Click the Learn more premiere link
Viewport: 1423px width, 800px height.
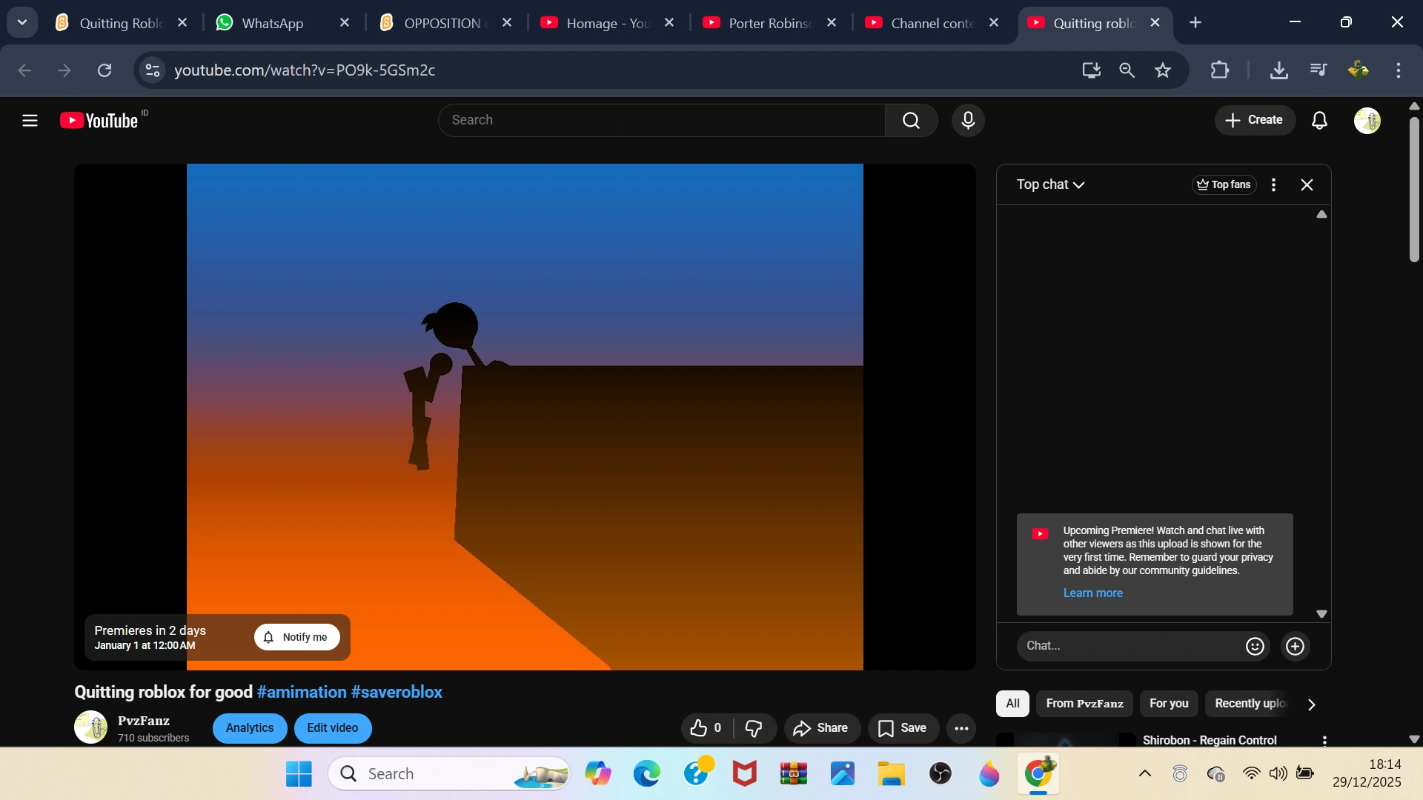coord(1093,593)
